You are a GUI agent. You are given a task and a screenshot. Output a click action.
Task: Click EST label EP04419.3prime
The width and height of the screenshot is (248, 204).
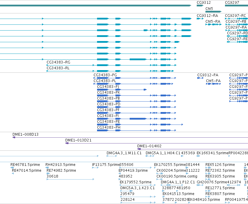(133, 171)
